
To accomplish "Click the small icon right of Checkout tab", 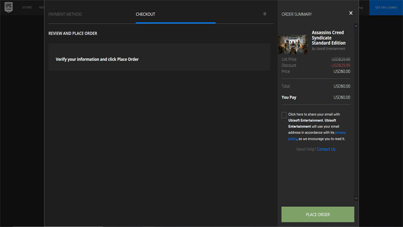I will [x=265, y=14].
